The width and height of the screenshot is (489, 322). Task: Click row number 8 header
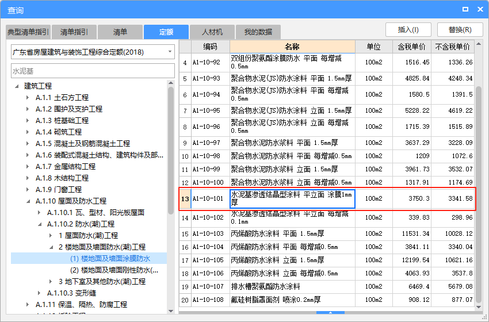(x=185, y=127)
